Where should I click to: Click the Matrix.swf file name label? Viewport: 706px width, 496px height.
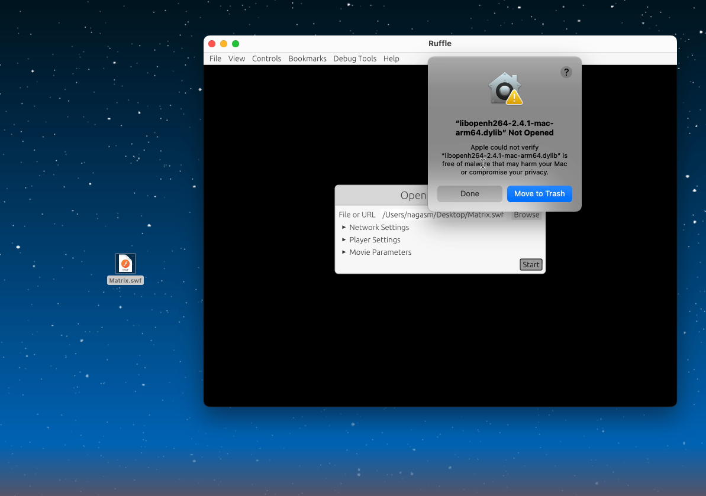125,281
